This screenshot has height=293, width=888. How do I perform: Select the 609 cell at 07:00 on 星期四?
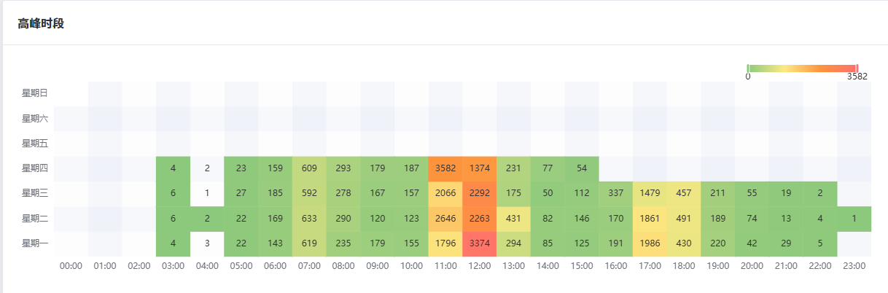309,168
